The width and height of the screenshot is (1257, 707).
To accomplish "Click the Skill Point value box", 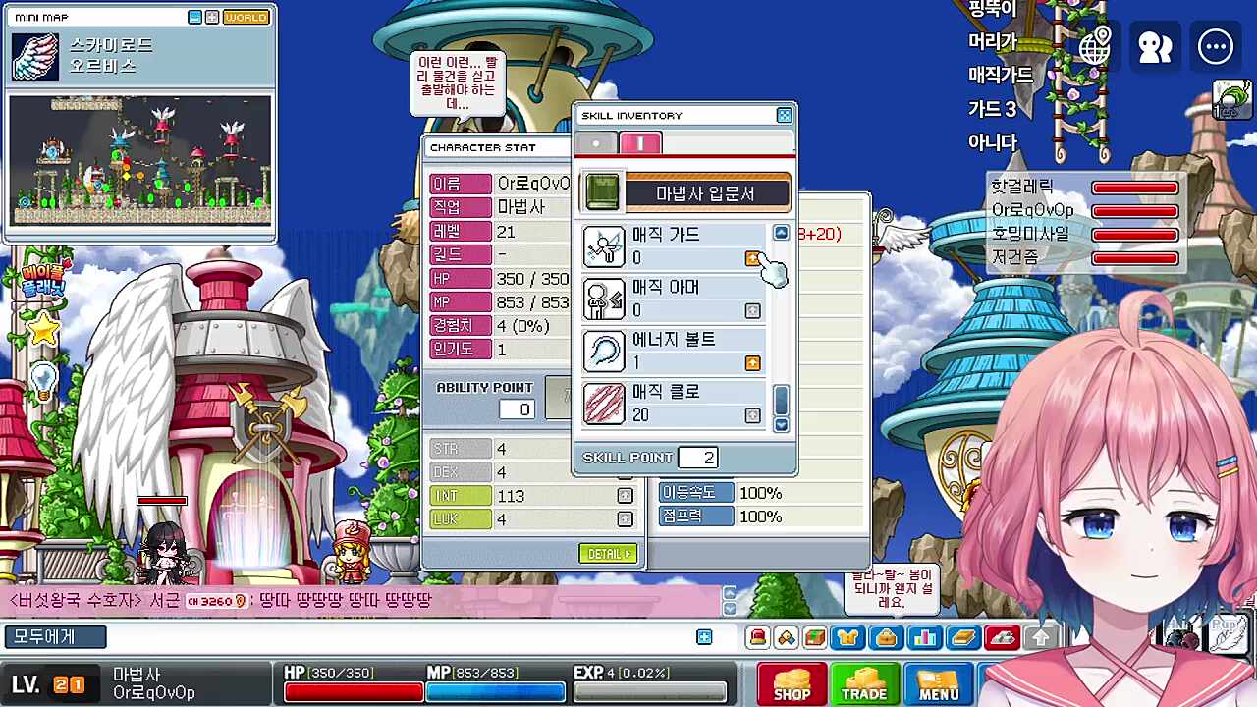I will [698, 458].
